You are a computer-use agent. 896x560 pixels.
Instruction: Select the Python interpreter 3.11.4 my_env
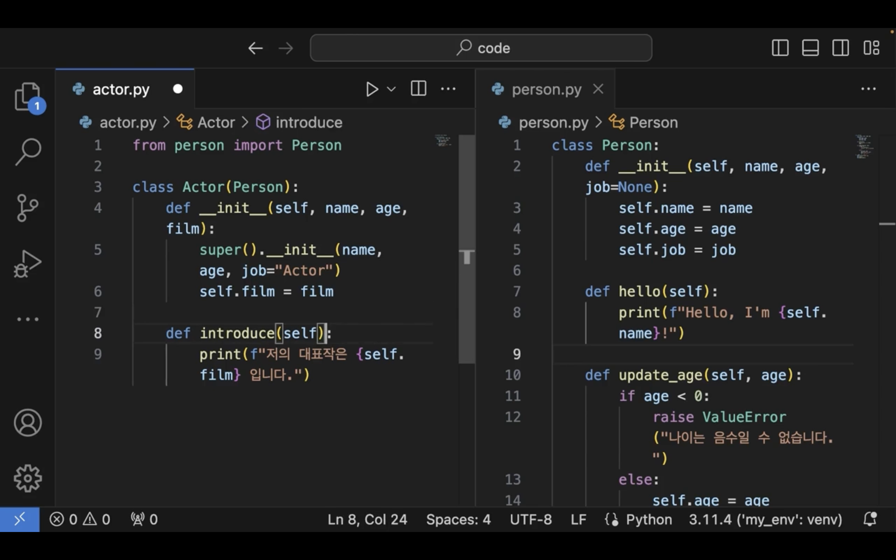pos(765,519)
